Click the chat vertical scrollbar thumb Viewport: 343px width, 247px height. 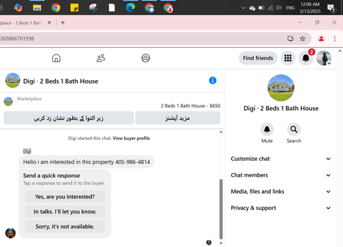(221, 209)
